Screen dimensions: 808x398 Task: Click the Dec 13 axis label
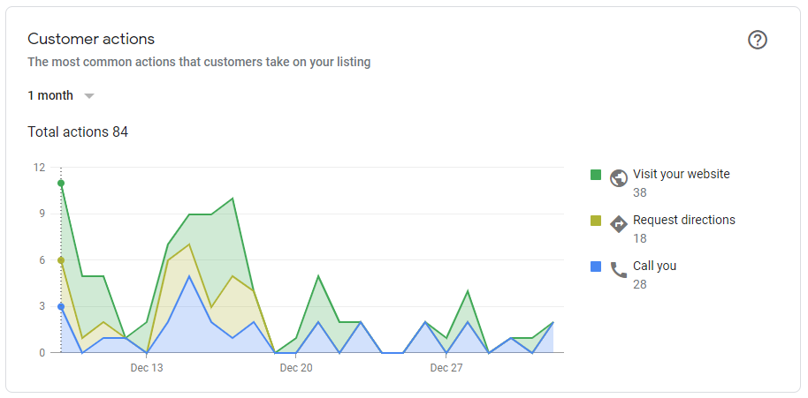tap(147, 368)
